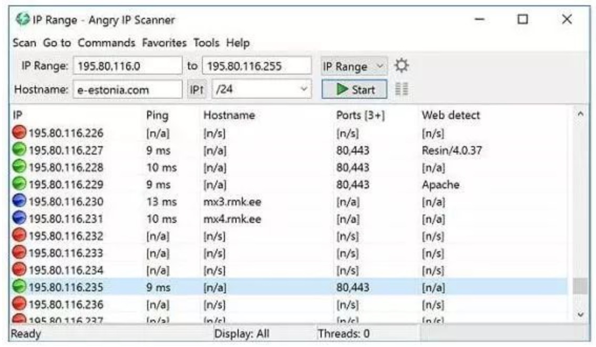Image resolution: width=596 pixels, height=347 pixels.
Task: Click the Angry IP Scanner title icon
Action: 22,19
